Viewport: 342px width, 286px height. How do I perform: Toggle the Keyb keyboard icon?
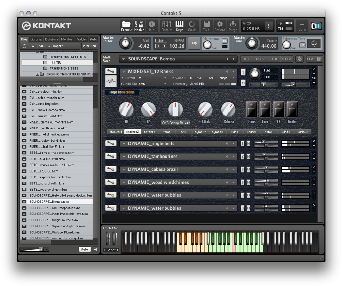(x=180, y=26)
